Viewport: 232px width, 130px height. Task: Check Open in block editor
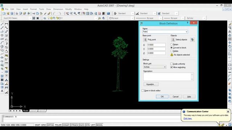143,91
